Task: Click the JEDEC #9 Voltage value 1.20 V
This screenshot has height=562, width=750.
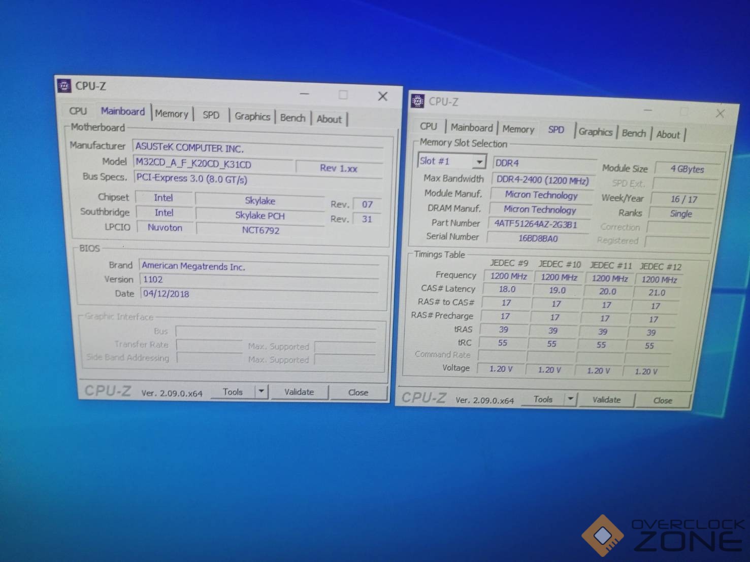Action: click(x=501, y=369)
